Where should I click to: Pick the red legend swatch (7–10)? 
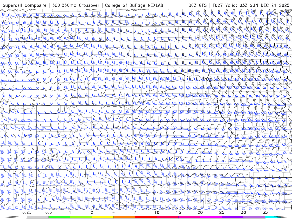click(146, 217)
